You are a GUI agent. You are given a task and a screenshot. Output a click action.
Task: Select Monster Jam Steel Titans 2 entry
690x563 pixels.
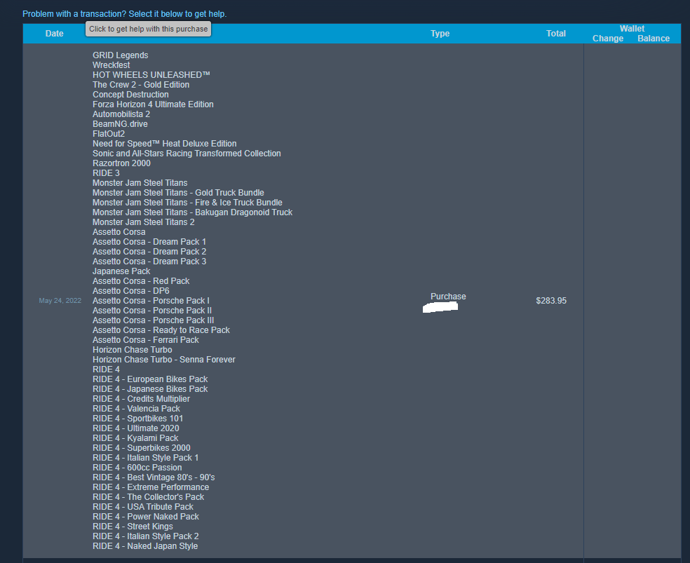[x=144, y=222]
